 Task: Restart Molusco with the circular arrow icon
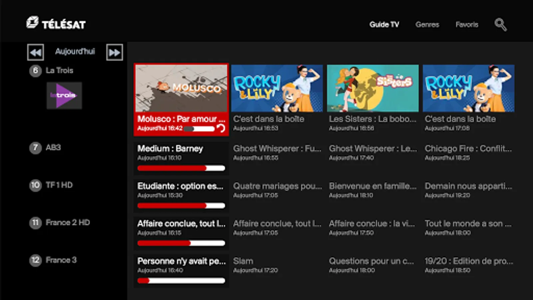point(221,128)
